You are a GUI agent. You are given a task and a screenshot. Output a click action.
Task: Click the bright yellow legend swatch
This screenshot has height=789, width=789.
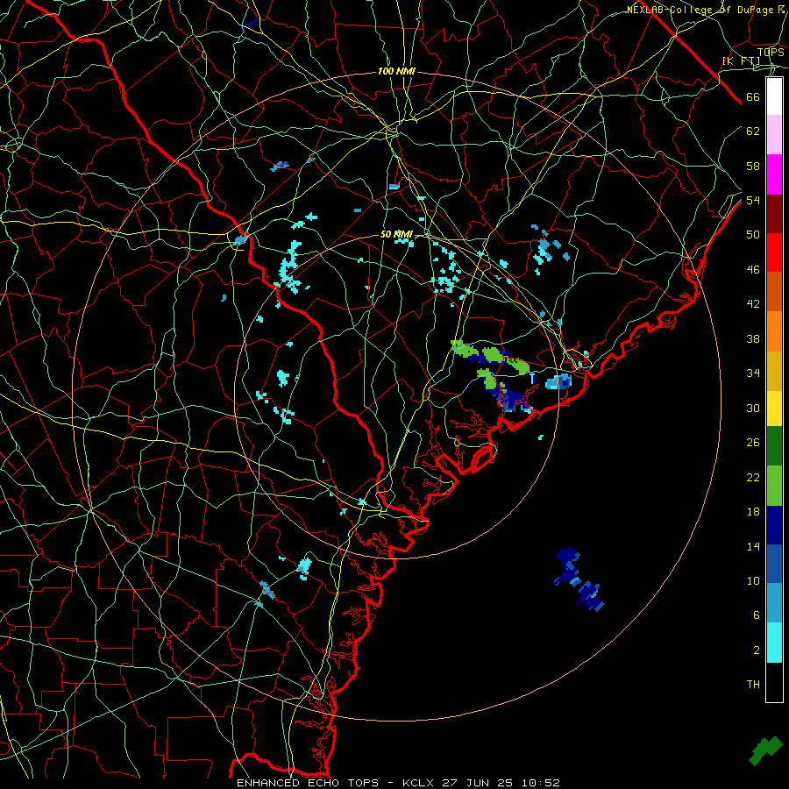(x=774, y=408)
